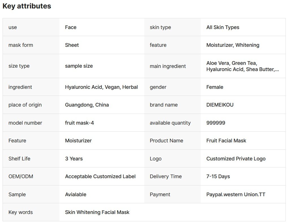
Task: Click the "Moisturizer, Whitening" feature value
Action: (x=233, y=45)
